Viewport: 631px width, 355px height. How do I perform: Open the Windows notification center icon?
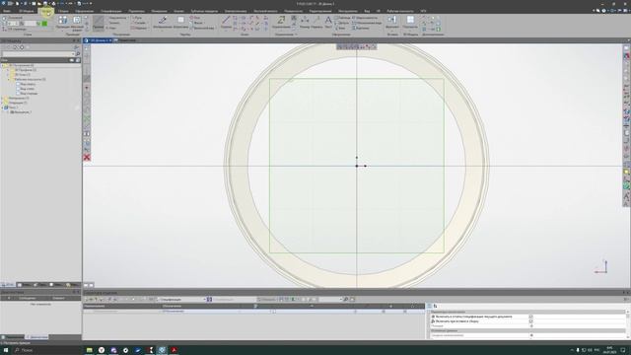click(622, 350)
